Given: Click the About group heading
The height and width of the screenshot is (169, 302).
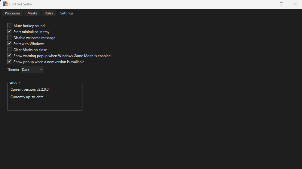Looking at the screenshot, I should point(15,83).
